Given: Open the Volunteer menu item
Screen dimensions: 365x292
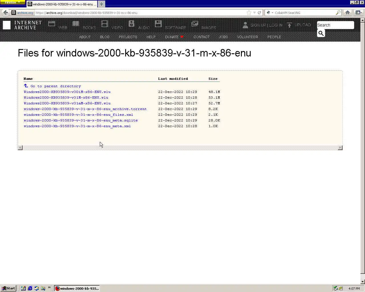Looking at the screenshot, I should pos(248,37).
